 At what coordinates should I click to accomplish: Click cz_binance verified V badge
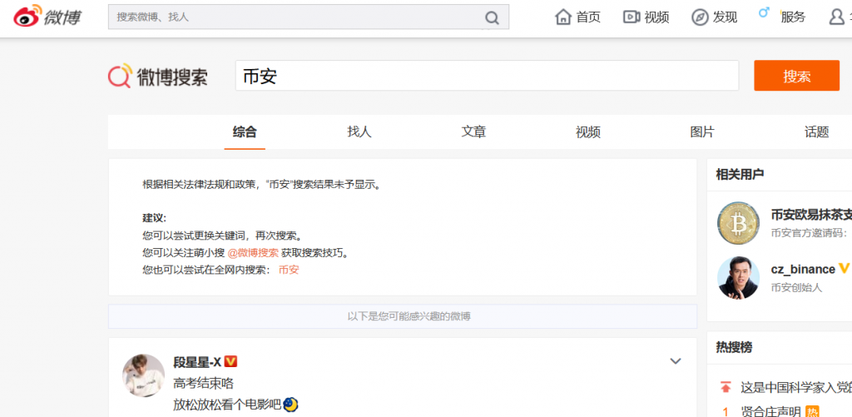pos(844,268)
